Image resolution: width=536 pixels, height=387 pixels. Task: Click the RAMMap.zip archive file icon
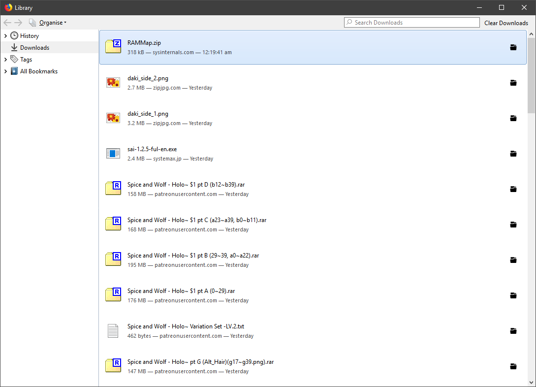click(x=113, y=46)
